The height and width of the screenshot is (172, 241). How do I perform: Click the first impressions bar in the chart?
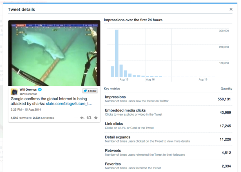112,71
